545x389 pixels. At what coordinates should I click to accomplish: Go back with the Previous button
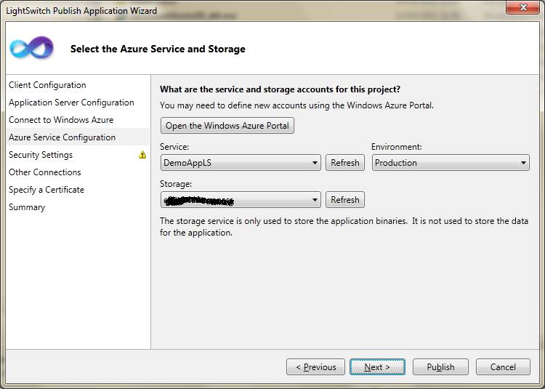[x=315, y=367]
